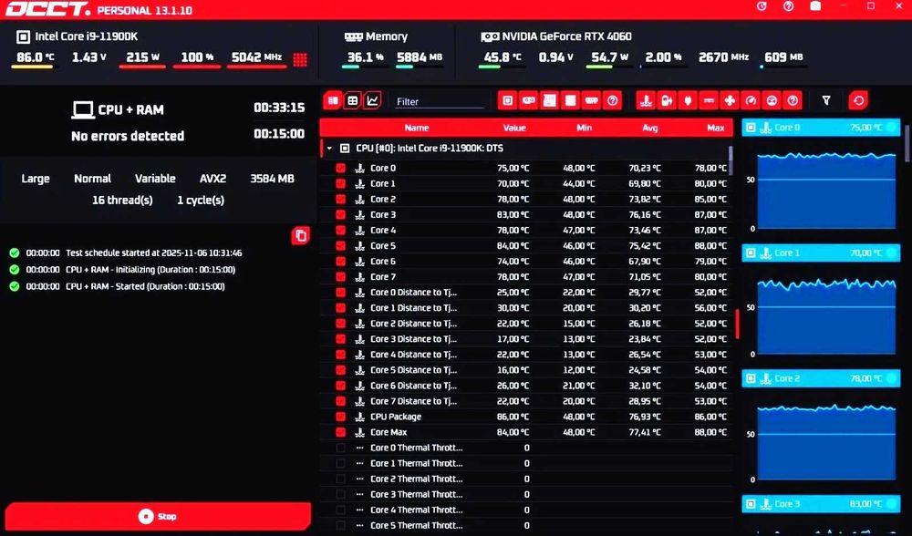Click the graph panel scrollbar
Viewport: 912px width, 536px height.
(908, 143)
